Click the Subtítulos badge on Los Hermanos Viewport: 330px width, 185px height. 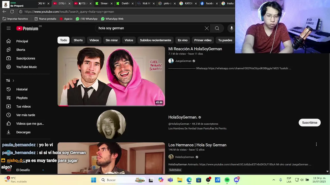point(175,170)
